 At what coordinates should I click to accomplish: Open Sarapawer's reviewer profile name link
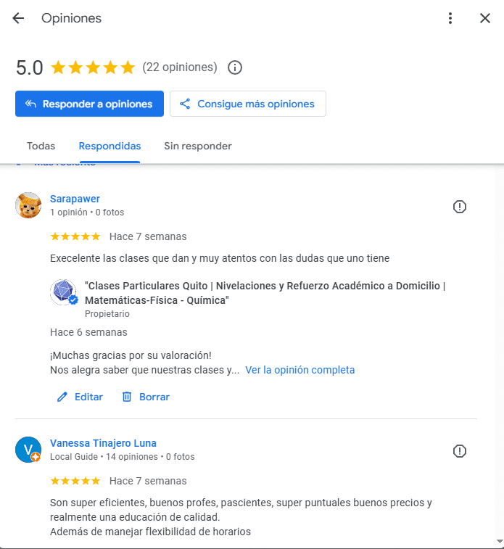75,199
